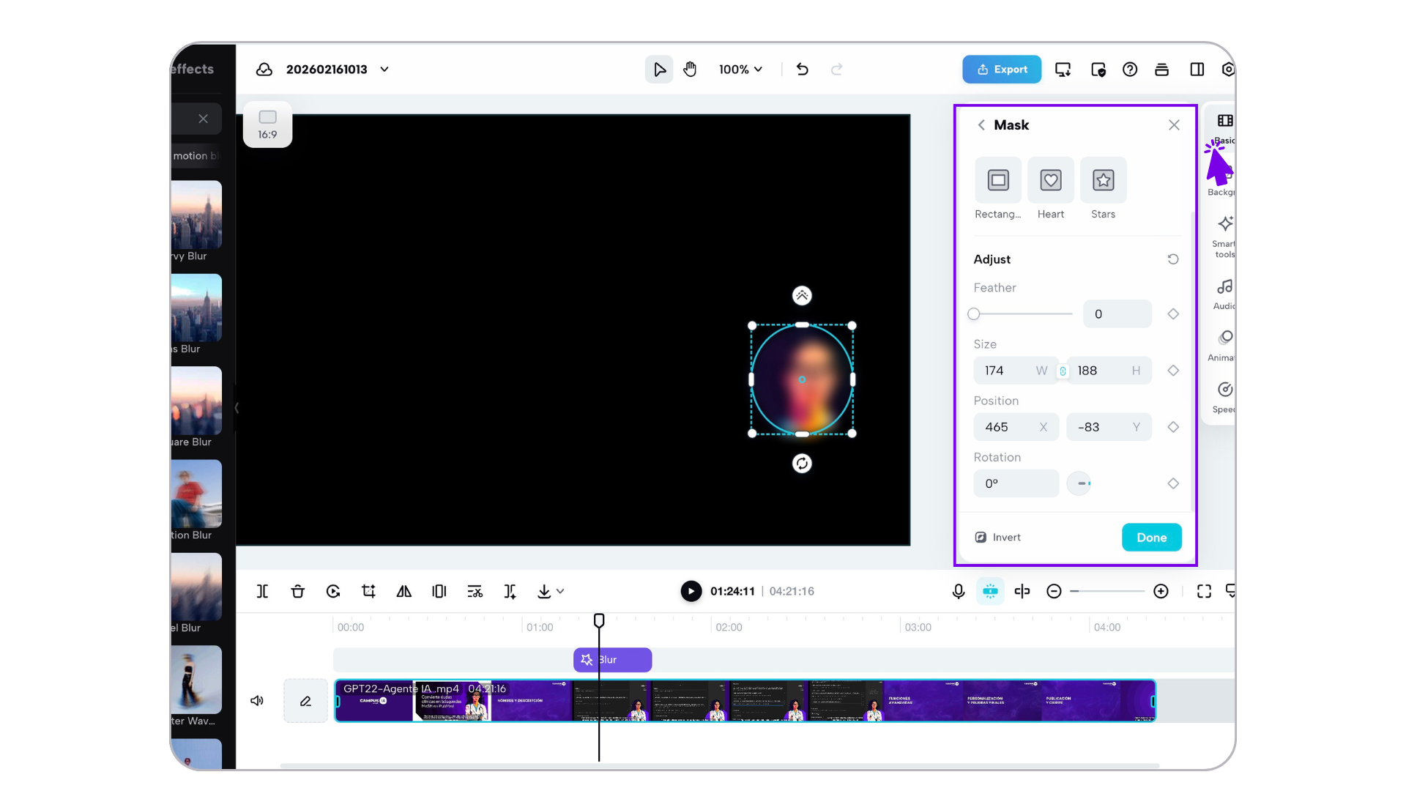Viewport: 1406px width, 791px height.
Task: Click the split clip tool icon
Action: click(x=262, y=591)
